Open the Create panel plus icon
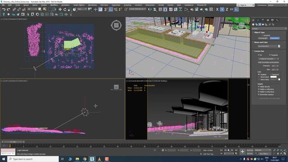The image size is (288, 162). coord(253,20)
